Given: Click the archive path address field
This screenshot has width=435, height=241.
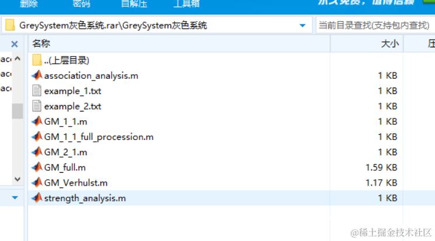Looking at the screenshot, I should [156, 25].
